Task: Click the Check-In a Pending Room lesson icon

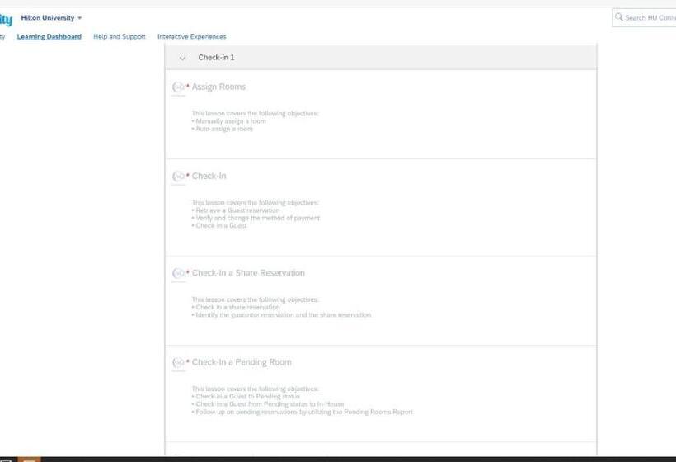Action: point(178,362)
